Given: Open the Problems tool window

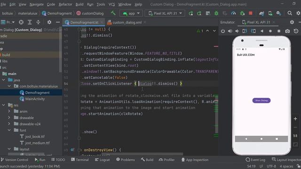Looking at the screenshot, I should click(126, 160).
